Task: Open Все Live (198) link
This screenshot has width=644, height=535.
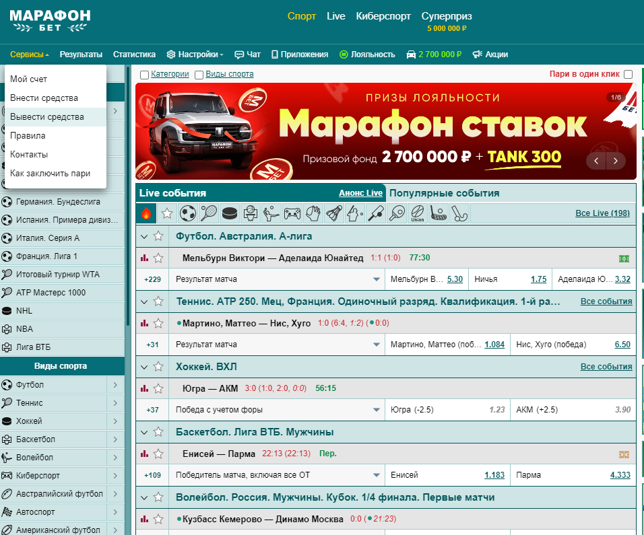Action: click(602, 213)
